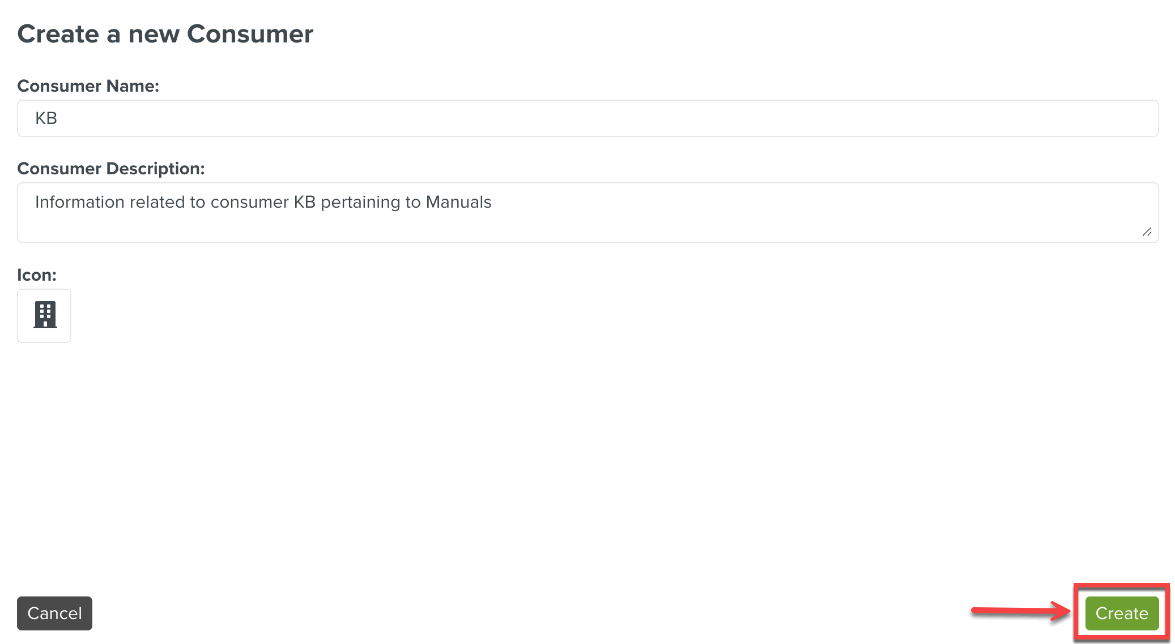The width and height of the screenshot is (1175, 644).
Task: Click the word "Description" in the field label
Action: pos(153,169)
